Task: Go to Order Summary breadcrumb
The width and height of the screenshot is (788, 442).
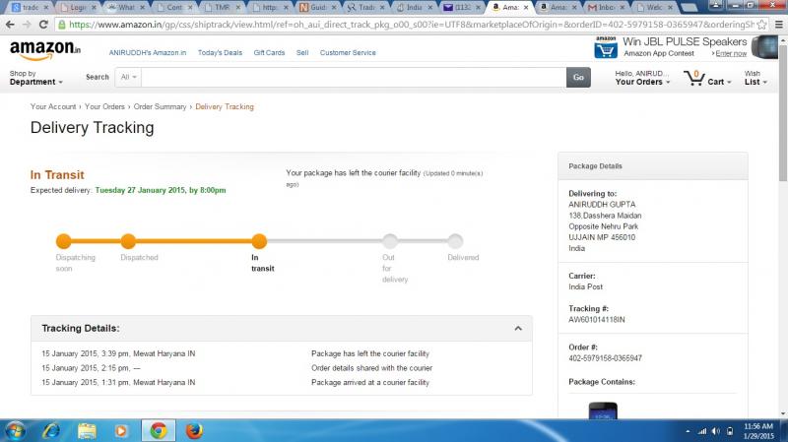Action: [160, 106]
